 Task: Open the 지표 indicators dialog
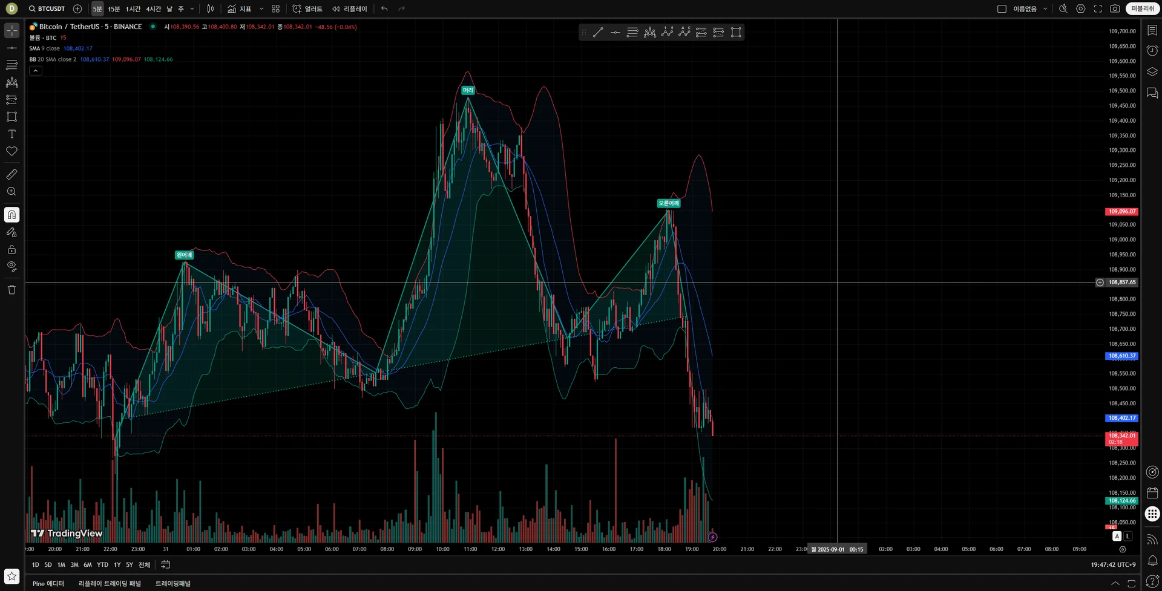240,9
